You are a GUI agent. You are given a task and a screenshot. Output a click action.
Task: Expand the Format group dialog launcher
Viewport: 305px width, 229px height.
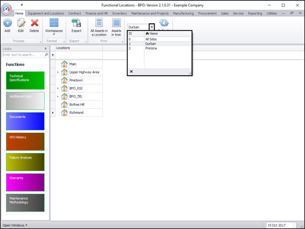coord(64,42)
